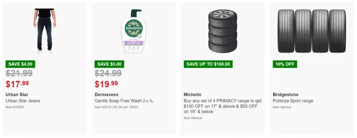Click the SAVE $4.00 badge

coord(20,64)
